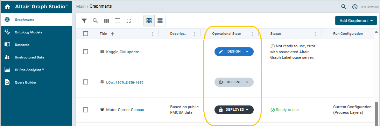
Task: Click the home icon in header
Action: click(7, 7)
